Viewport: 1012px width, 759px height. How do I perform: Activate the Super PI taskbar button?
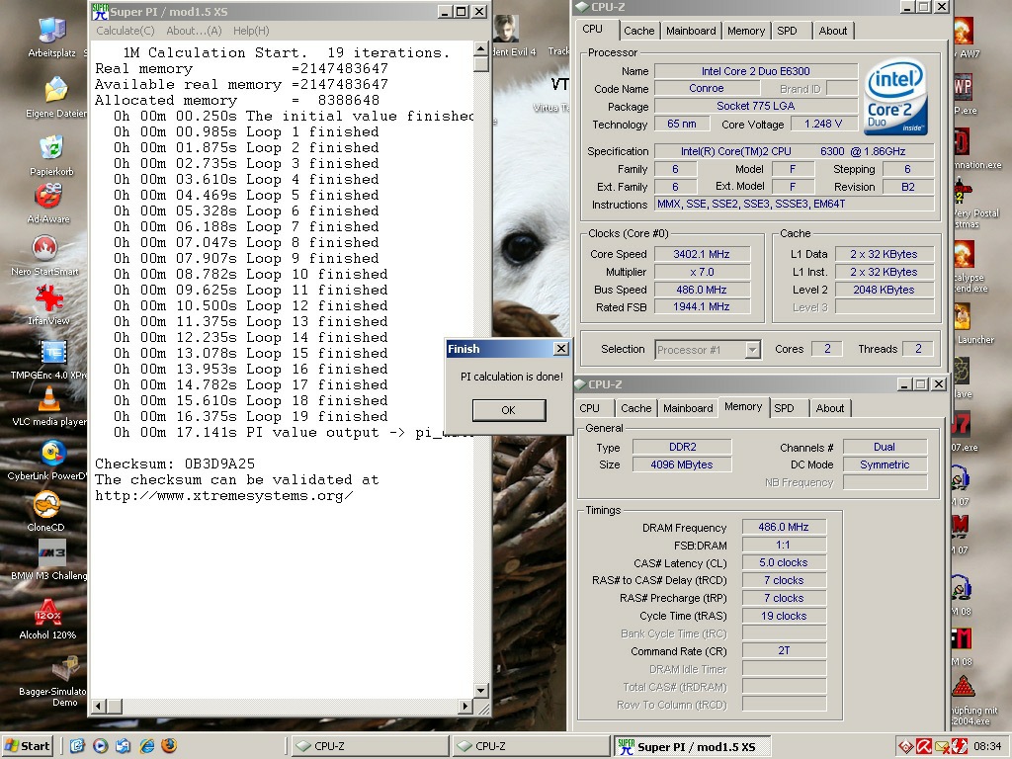tap(693, 747)
